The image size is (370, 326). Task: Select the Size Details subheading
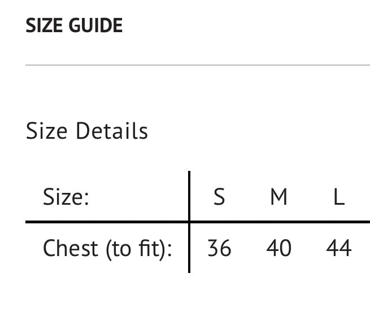pyautogui.click(x=87, y=131)
